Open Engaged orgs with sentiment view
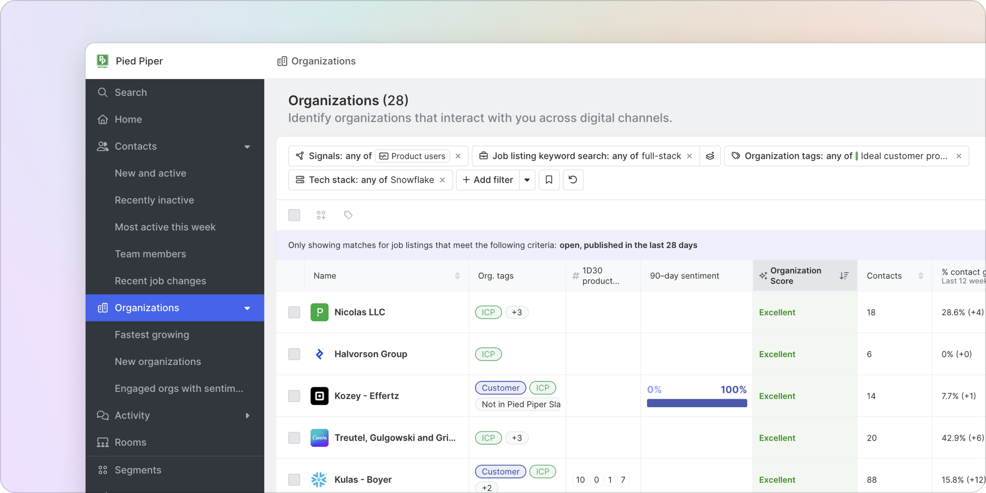986x493 pixels. pos(179,389)
